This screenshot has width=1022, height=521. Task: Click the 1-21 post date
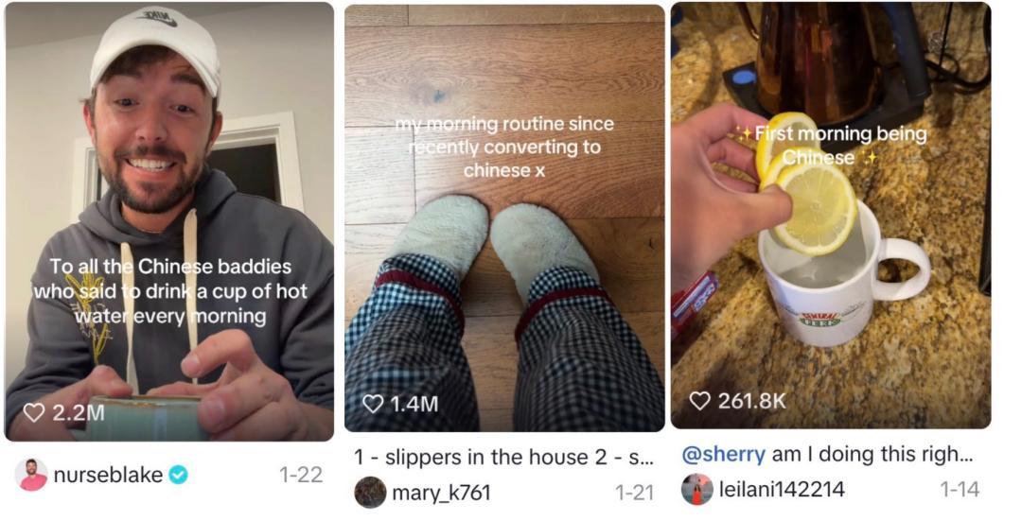(x=634, y=493)
